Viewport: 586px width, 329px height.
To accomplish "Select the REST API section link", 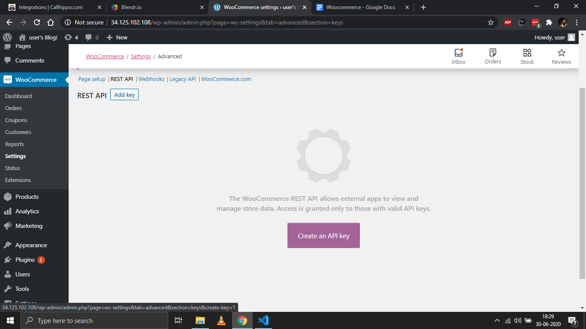I will (x=122, y=79).
